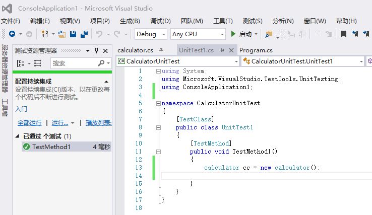Image resolution: width=372 pixels, height=215 pixels.
Task: Switch to the Program.cs tab
Action: 256,50
